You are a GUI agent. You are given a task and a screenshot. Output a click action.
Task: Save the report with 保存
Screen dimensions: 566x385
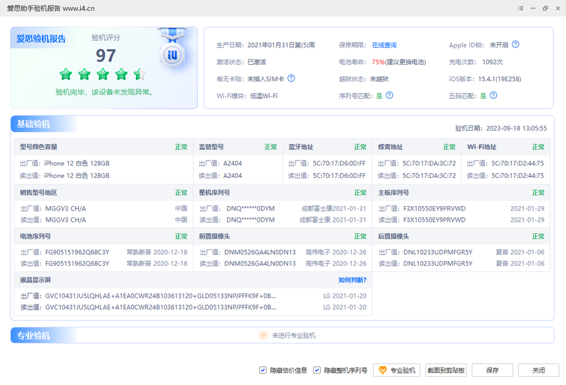point(492,370)
